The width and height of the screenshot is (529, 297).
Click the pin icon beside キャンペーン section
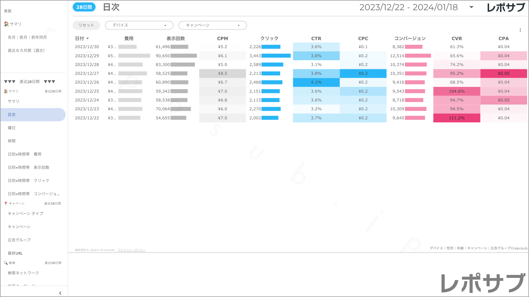pyautogui.click(x=6, y=204)
